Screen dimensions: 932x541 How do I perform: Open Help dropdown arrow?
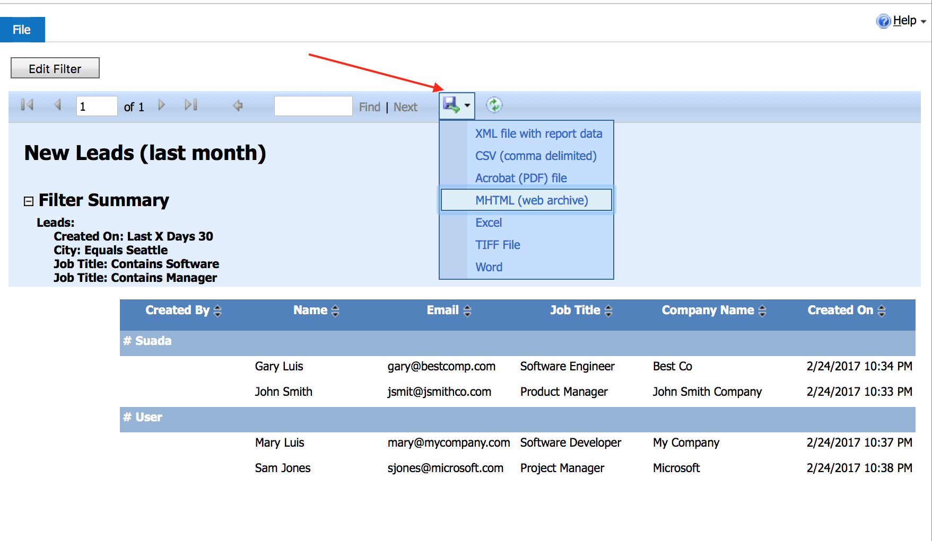(924, 22)
